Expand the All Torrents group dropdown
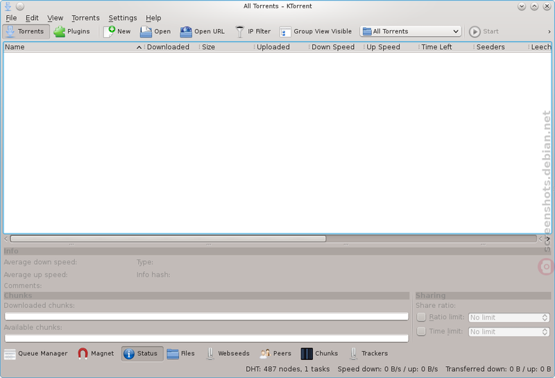The height and width of the screenshot is (378, 555). coord(411,31)
